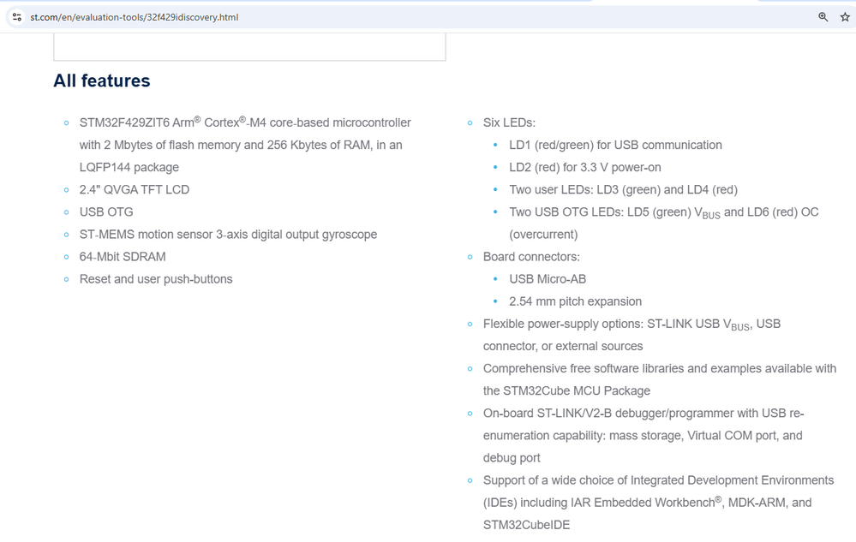Click the 'Six LEDs:' list item
This screenshot has height=542, width=856.
coord(509,122)
